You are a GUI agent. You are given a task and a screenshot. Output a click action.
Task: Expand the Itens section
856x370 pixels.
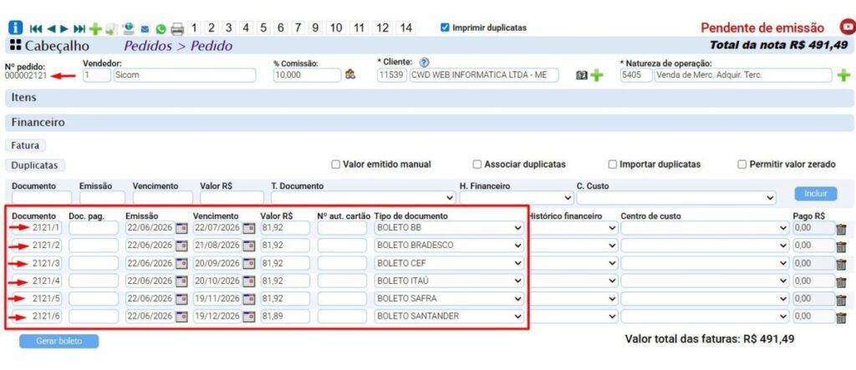pos(429,98)
